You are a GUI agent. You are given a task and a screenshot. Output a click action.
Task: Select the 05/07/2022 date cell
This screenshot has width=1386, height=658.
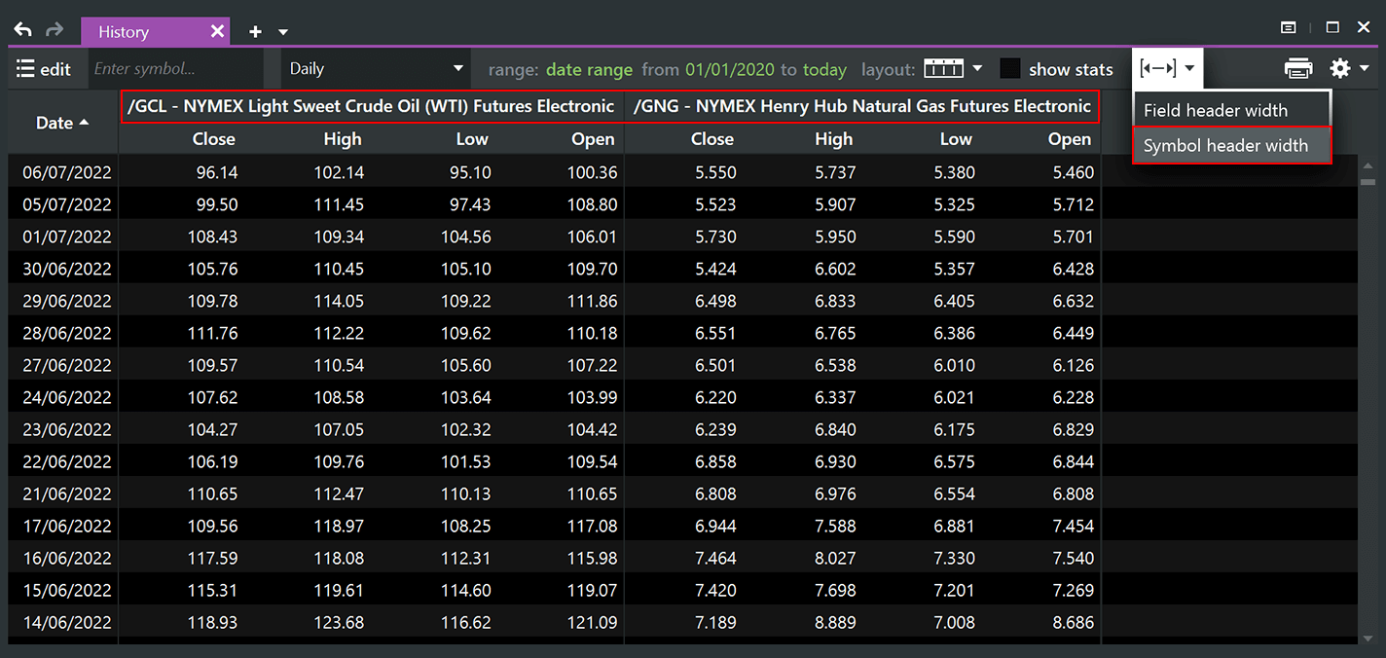click(x=67, y=204)
